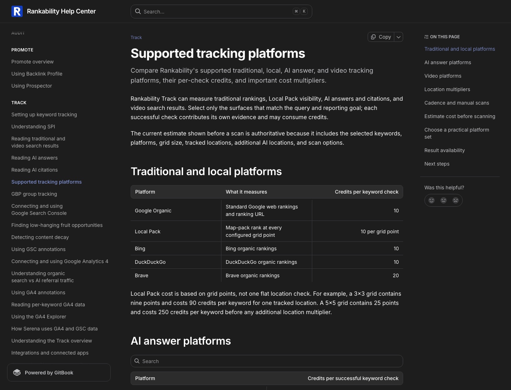511x390 pixels.
Task: Jump to AI answer platforms section
Action: (x=448, y=62)
